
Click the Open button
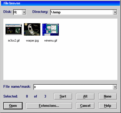[13, 106]
